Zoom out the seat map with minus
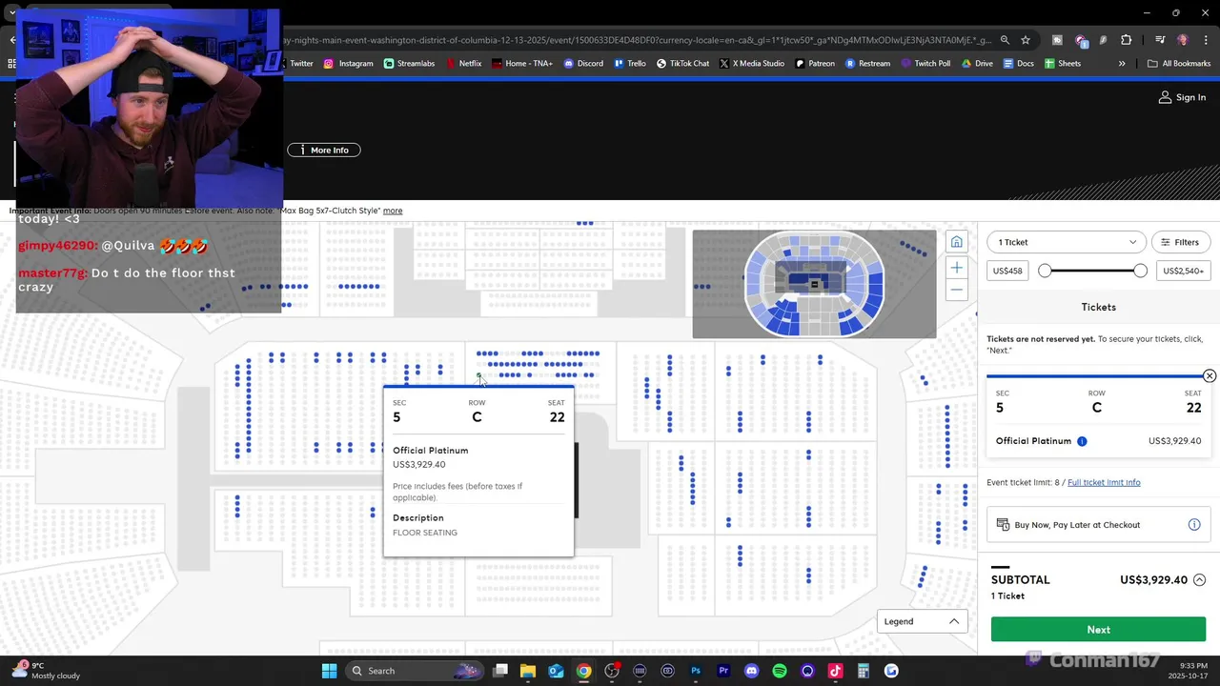Screen dimensions: 1220x686 [x=956, y=290]
